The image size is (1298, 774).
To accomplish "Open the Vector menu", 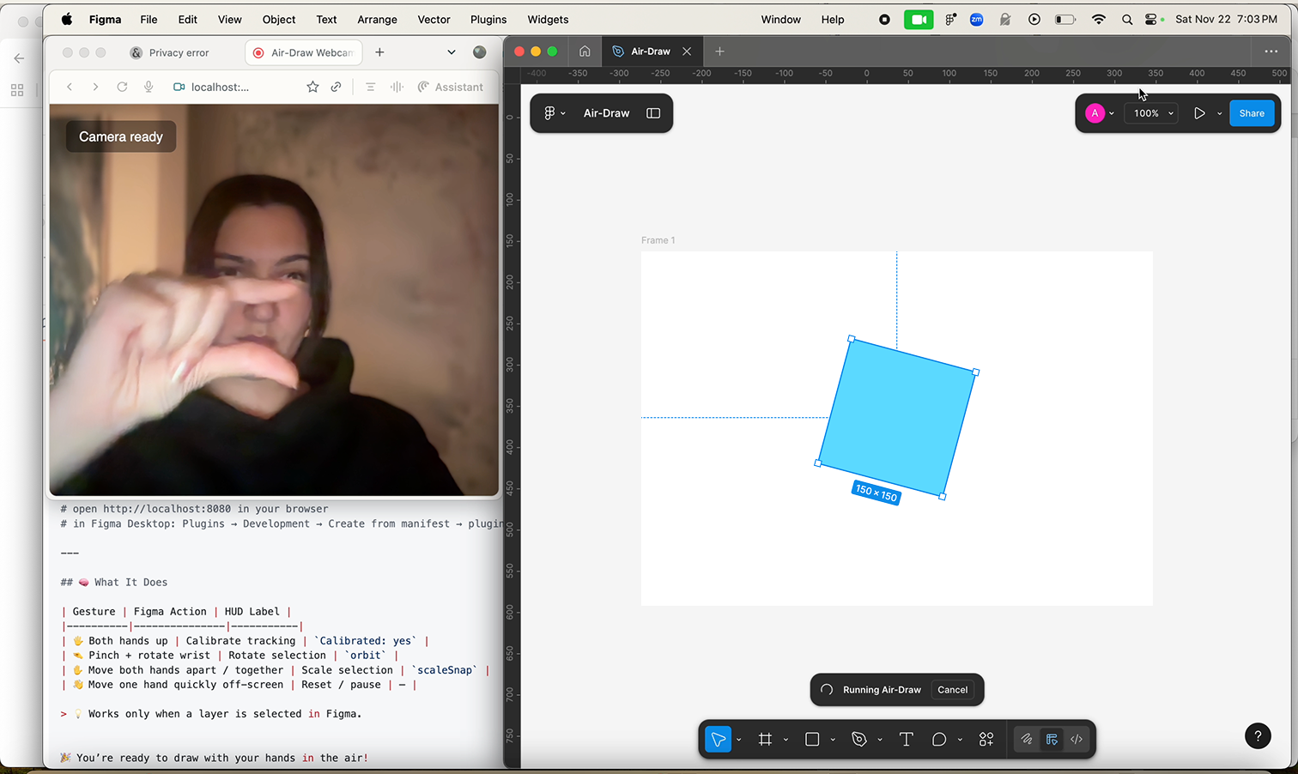I will coord(434,19).
